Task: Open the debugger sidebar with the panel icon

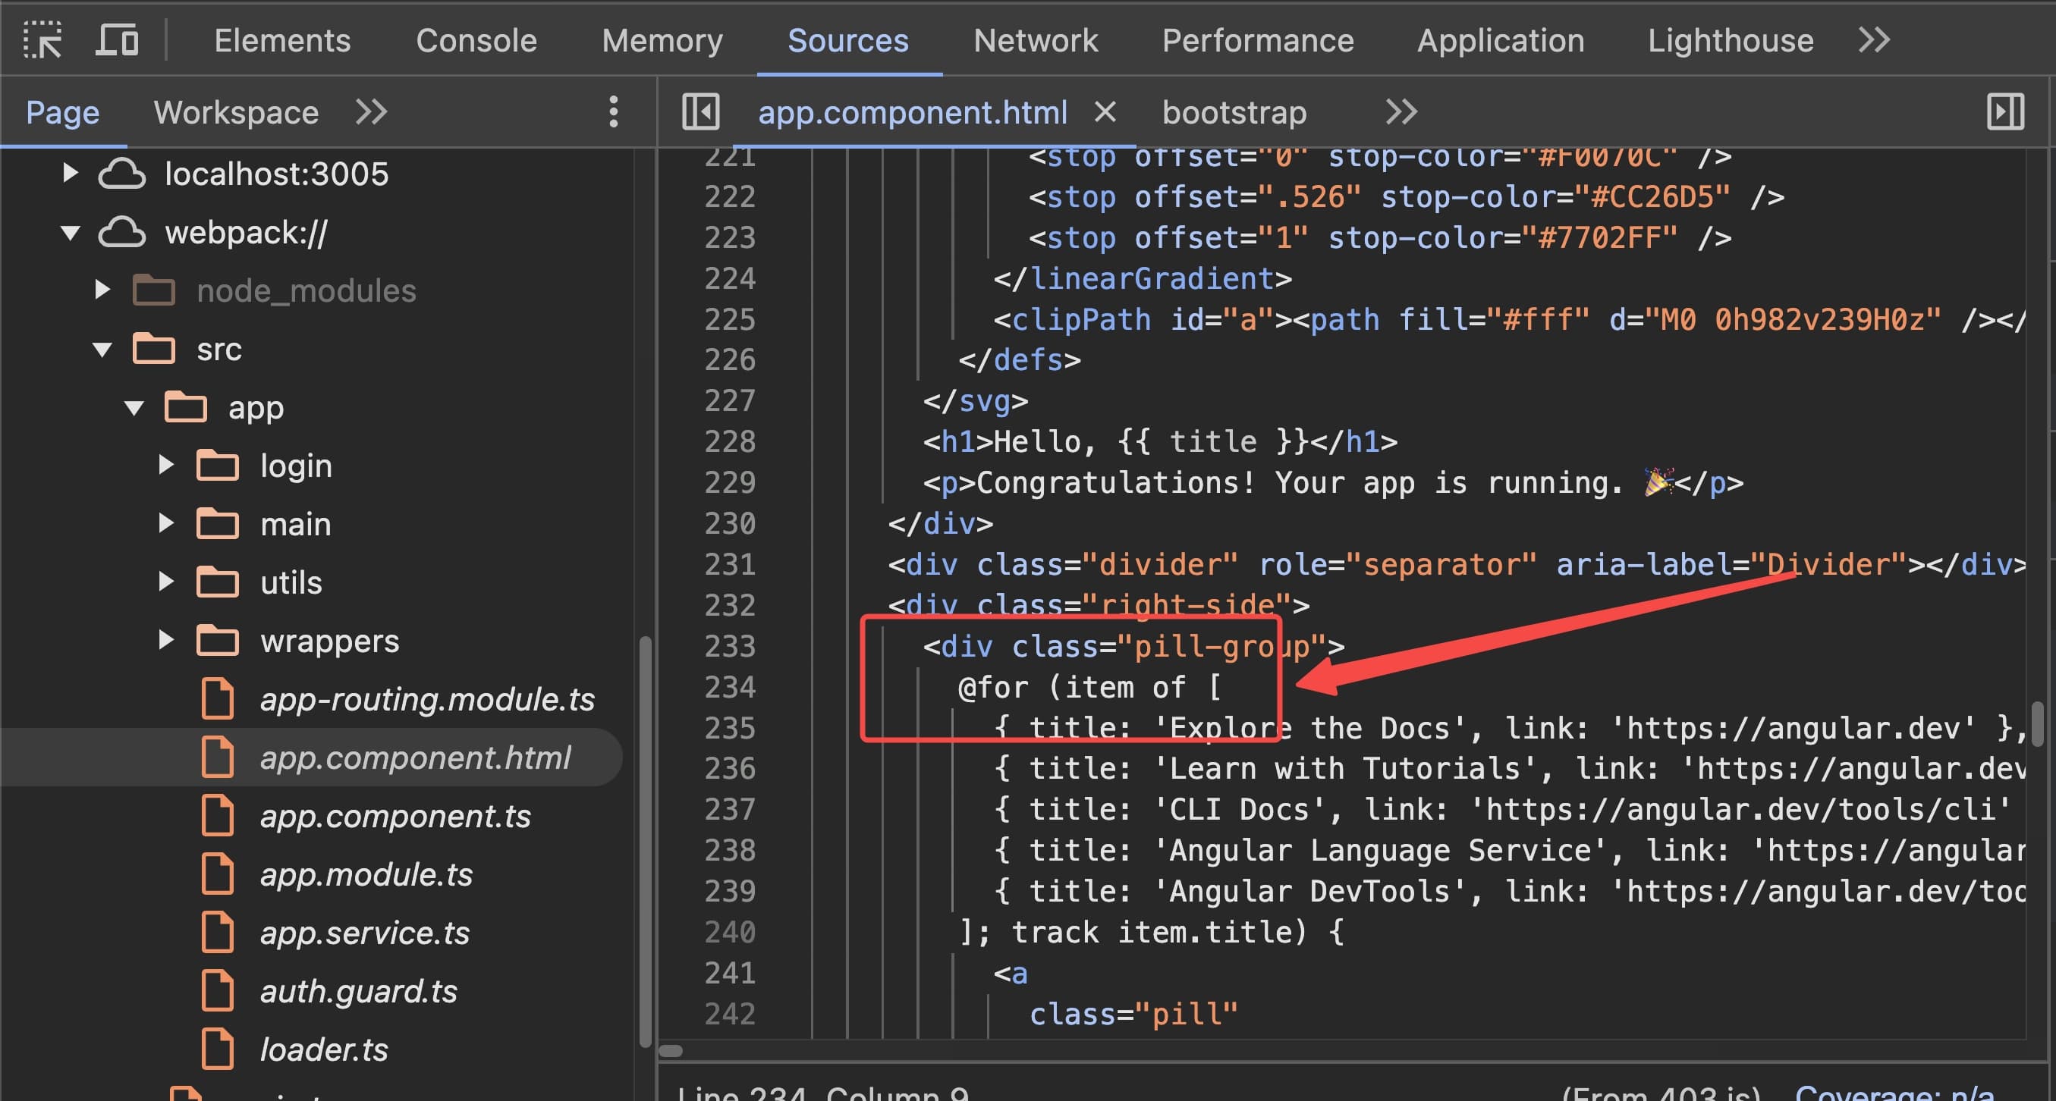Action: tap(2006, 111)
